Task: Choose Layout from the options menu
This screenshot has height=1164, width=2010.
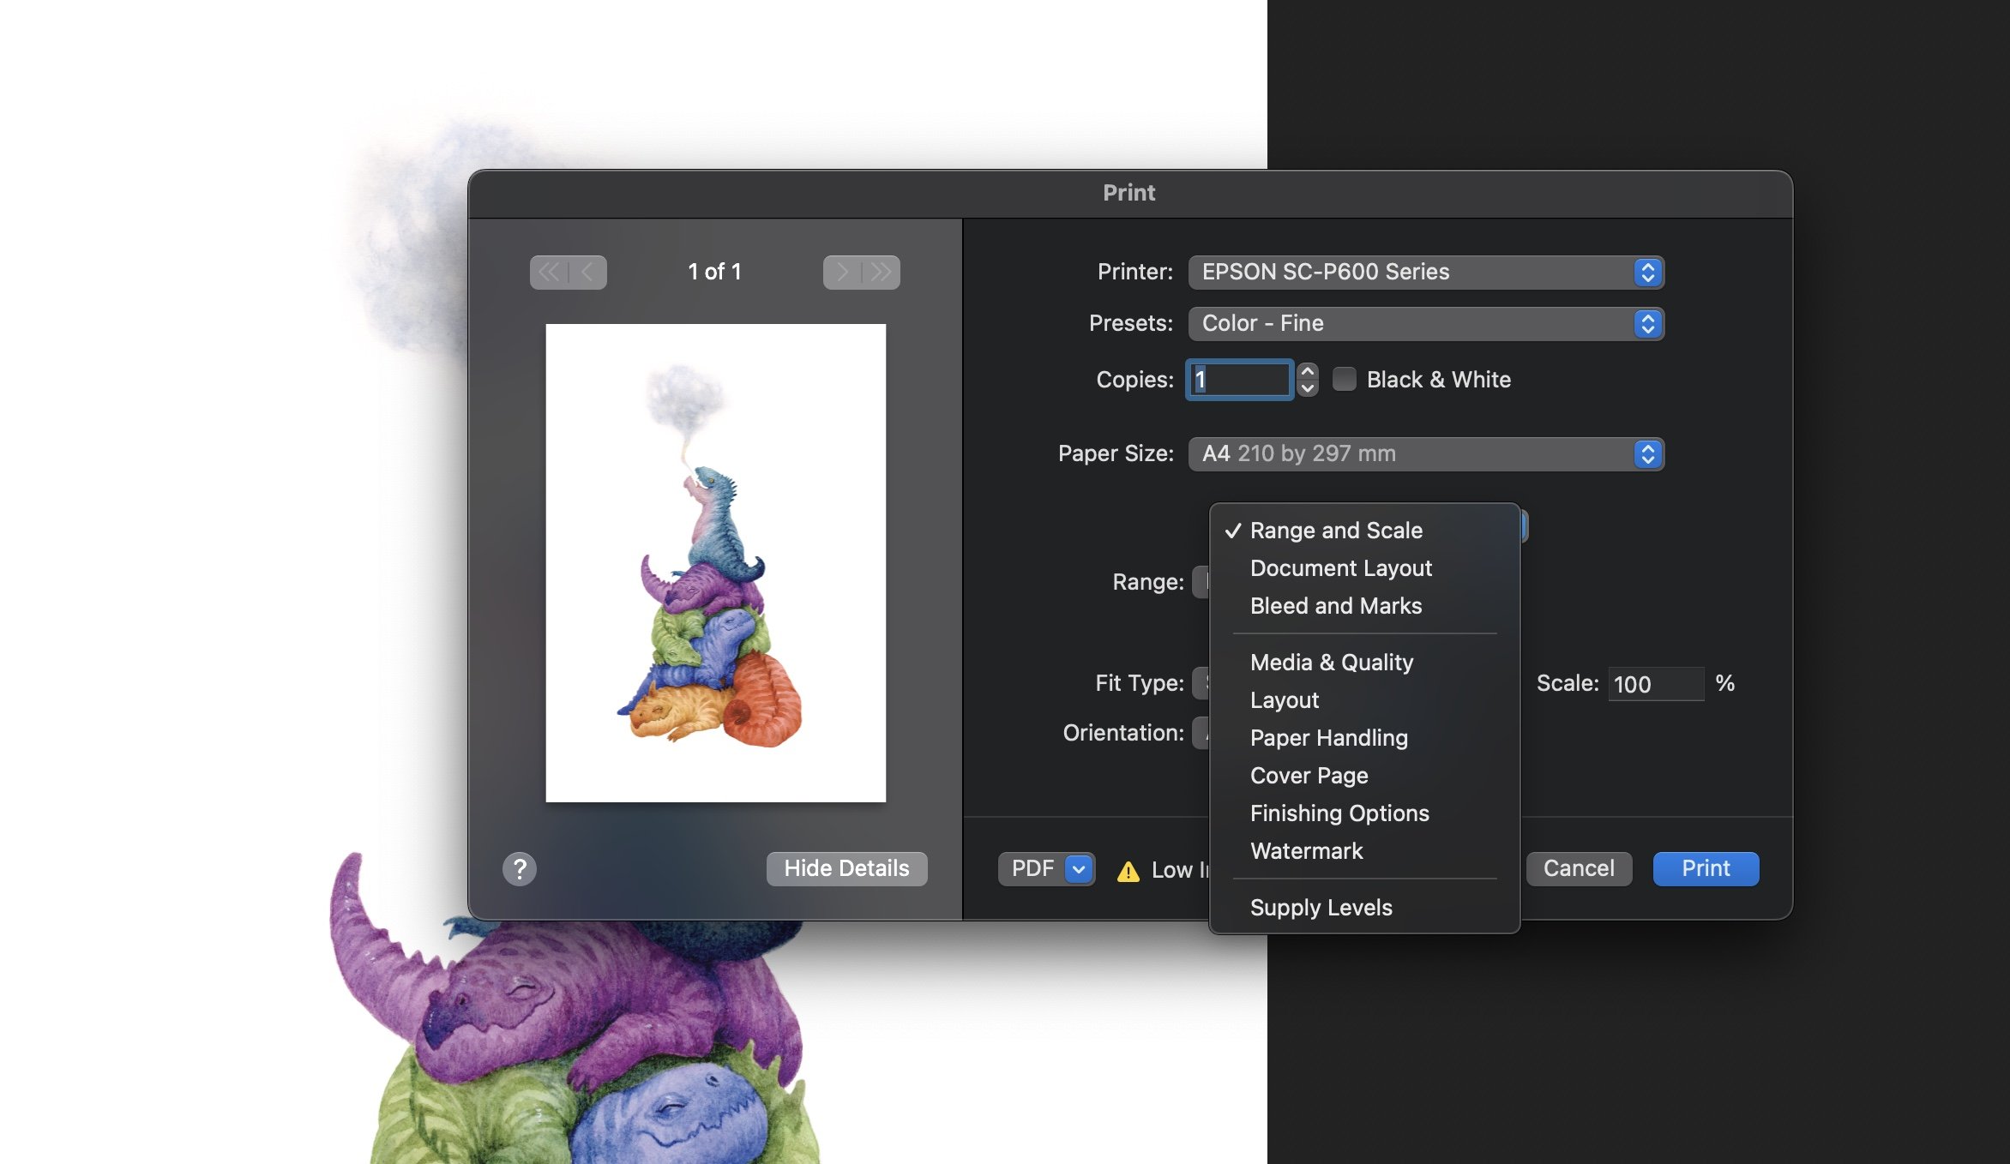Action: pyautogui.click(x=1364, y=700)
